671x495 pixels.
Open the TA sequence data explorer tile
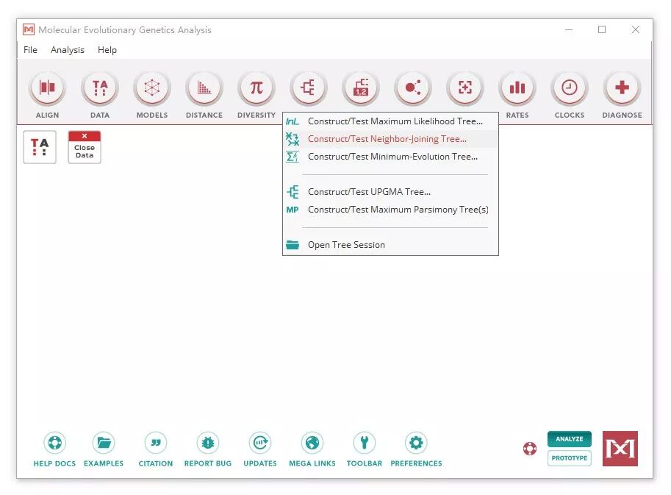(x=40, y=147)
